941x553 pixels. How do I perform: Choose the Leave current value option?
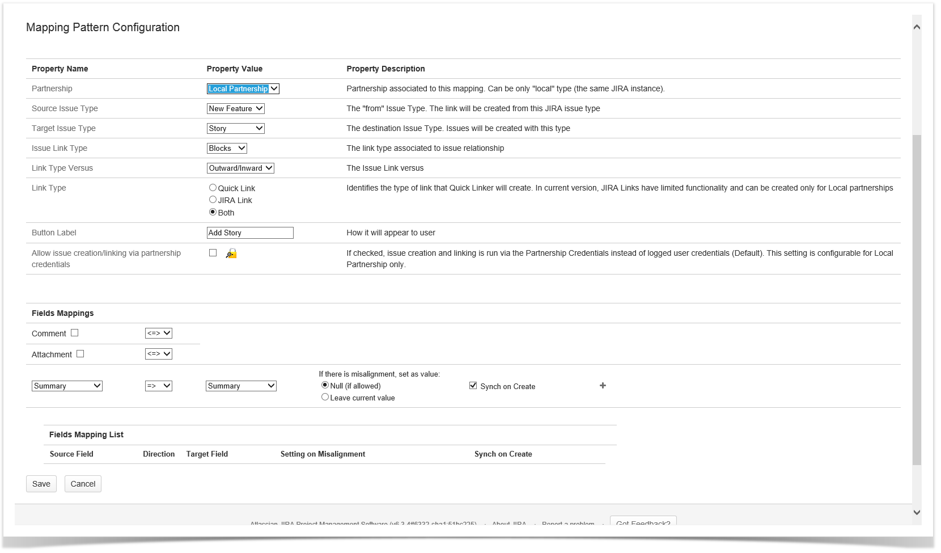tap(325, 397)
